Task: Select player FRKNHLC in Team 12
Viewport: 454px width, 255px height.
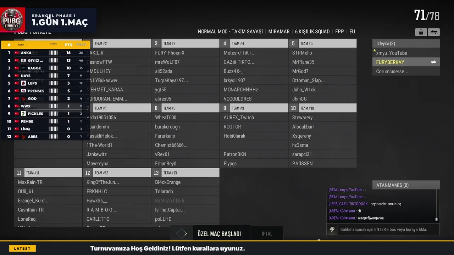Action: [x=117, y=191]
